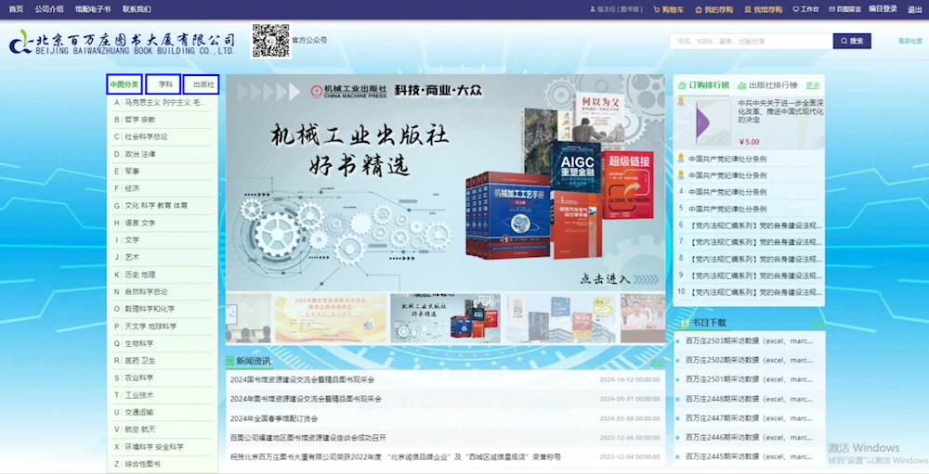Click the medal icon on the third-ranked title

[x=681, y=175]
